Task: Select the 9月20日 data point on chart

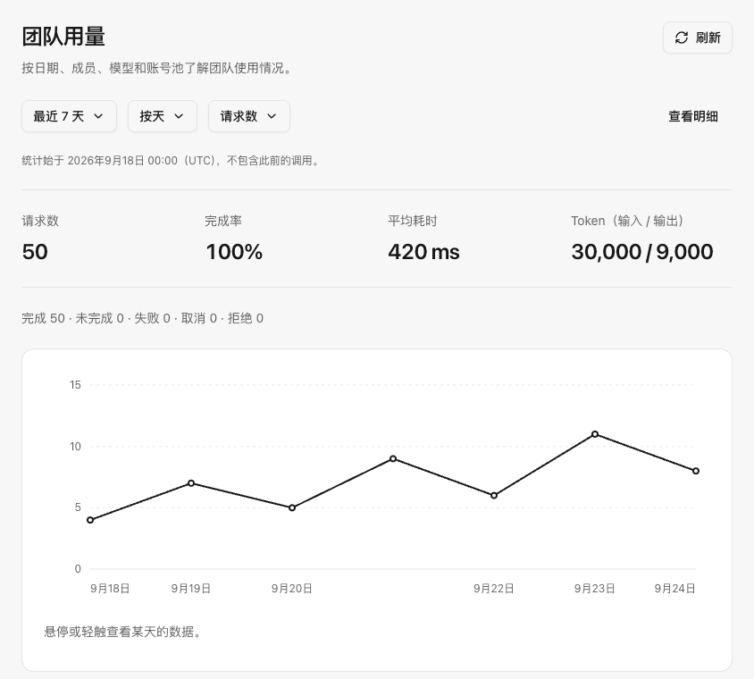Action: tap(292, 507)
